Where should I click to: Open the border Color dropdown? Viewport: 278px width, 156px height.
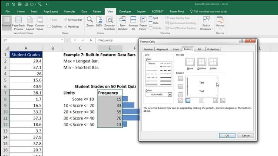tap(170, 94)
